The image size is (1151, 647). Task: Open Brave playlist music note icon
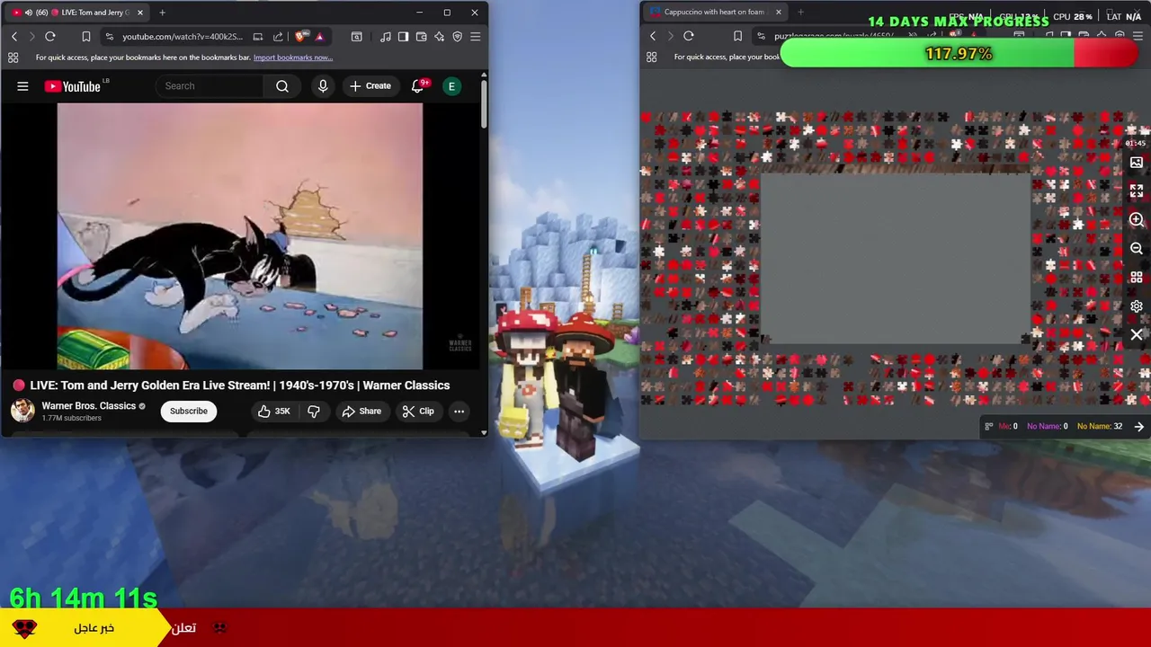pyautogui.click(x=386, y=37)
